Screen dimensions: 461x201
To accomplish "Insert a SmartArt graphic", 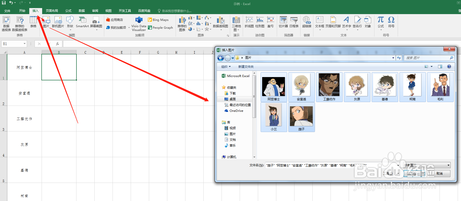I will coord(82,22).
